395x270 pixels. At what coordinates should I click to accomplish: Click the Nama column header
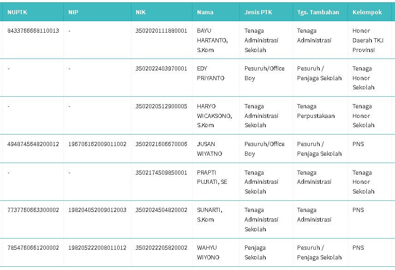point(205,12)
